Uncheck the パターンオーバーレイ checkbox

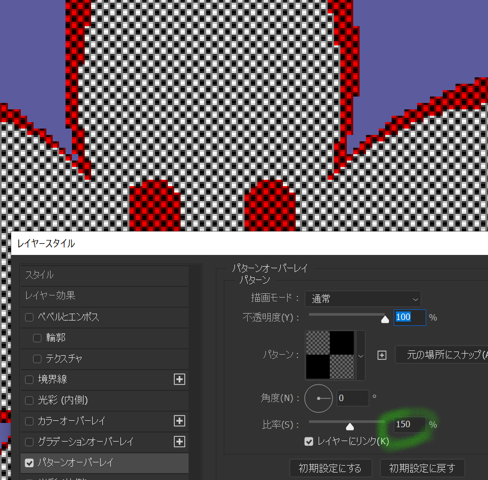(29, 462)
